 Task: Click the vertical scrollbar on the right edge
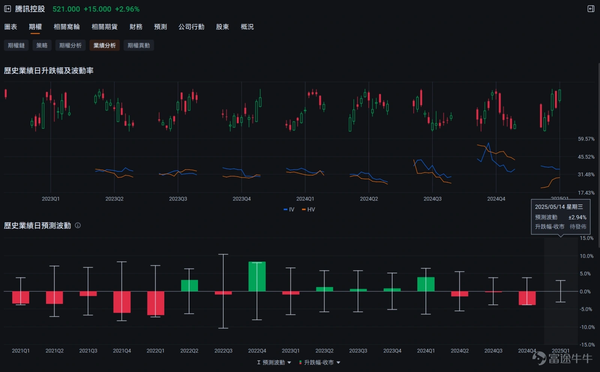coord(598,156)
